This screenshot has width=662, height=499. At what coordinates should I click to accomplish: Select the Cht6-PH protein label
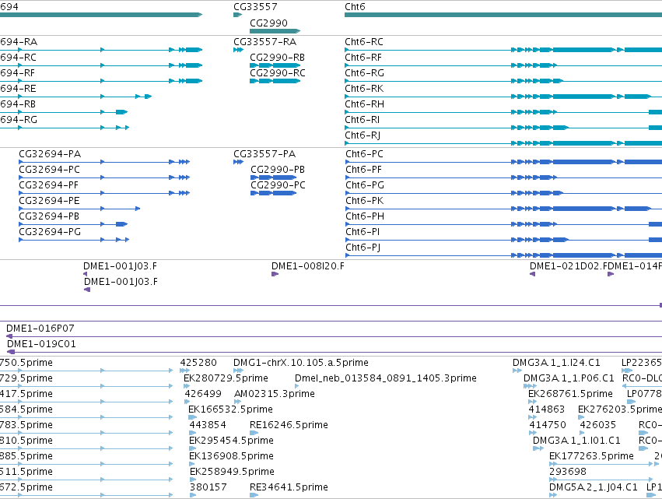click(365, 216)
